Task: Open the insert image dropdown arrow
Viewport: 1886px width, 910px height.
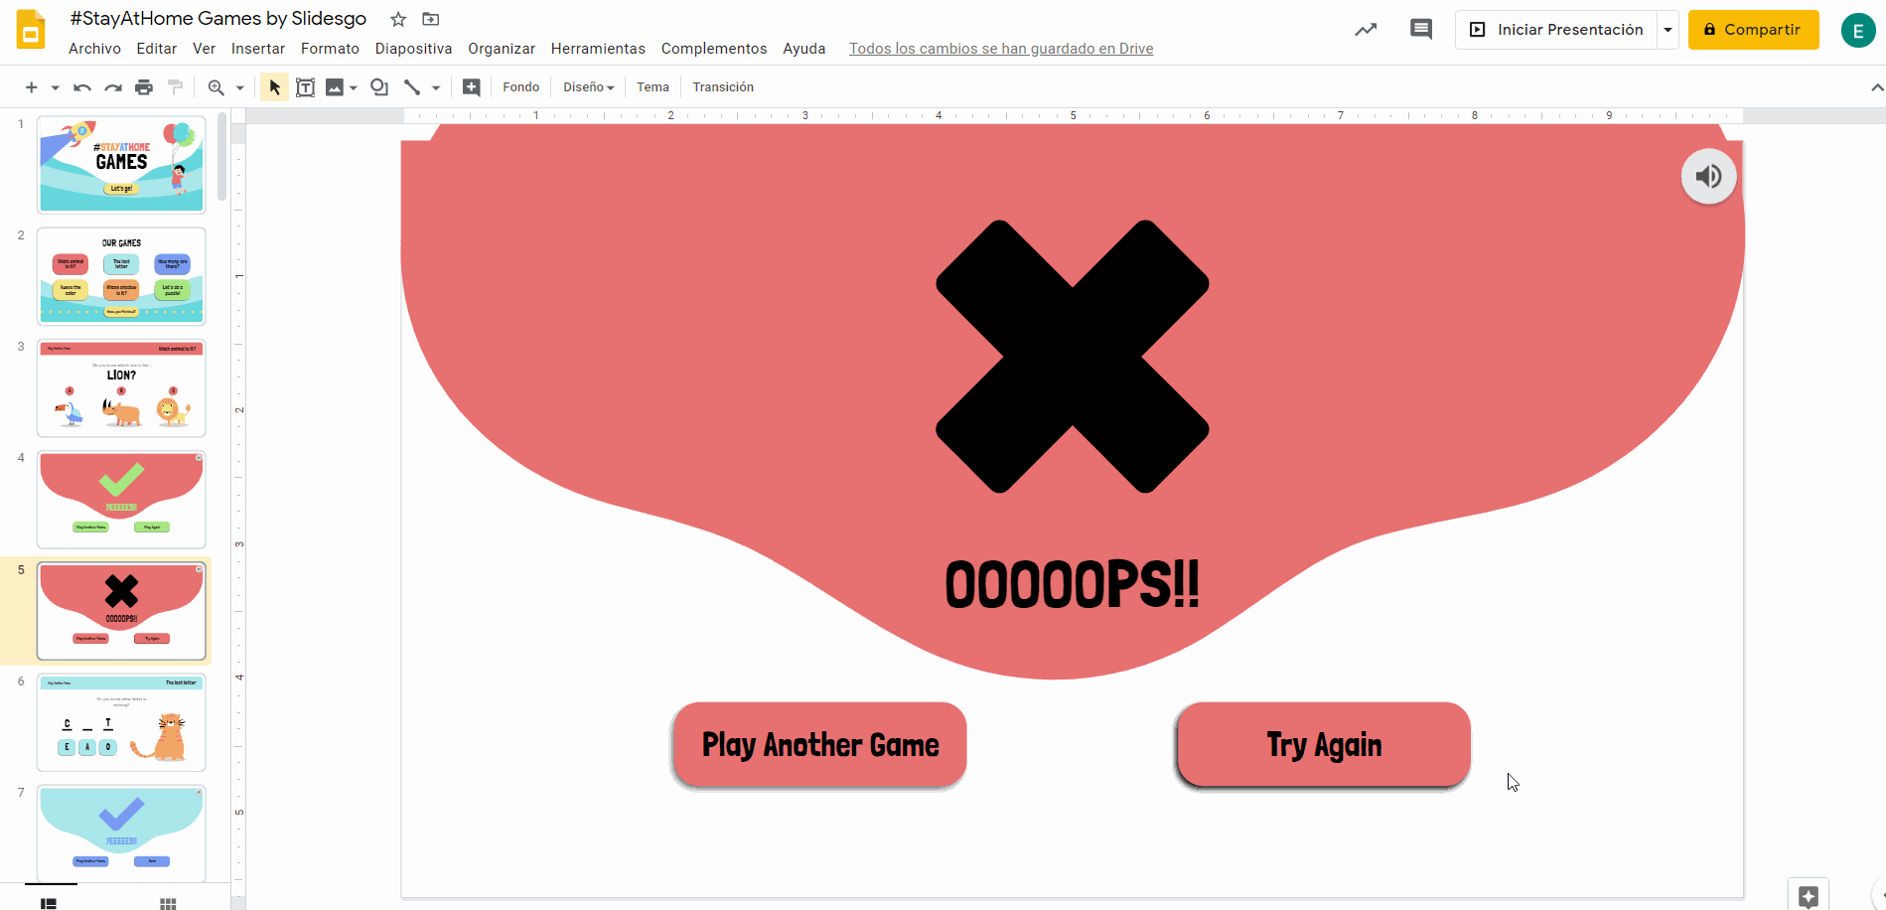Action: tap(354, 87)
